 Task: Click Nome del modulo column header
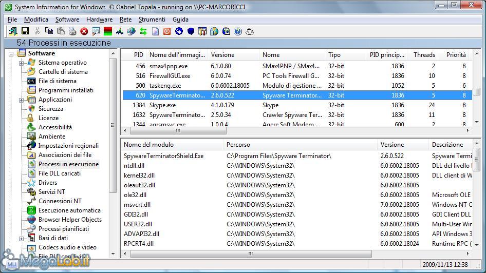pos(172,145)
